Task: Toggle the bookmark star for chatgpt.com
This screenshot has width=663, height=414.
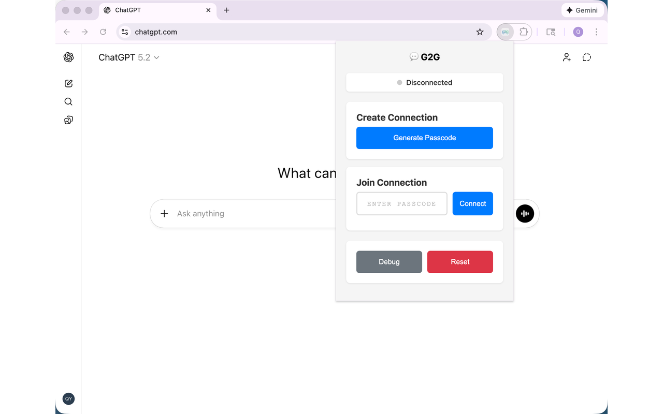Action: (x=480, y=32)
